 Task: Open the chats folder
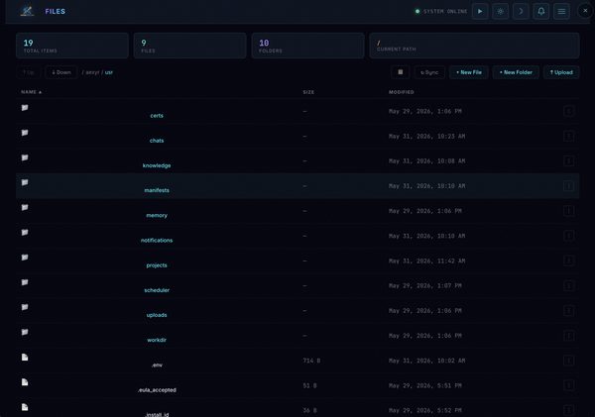coord(157,141)
